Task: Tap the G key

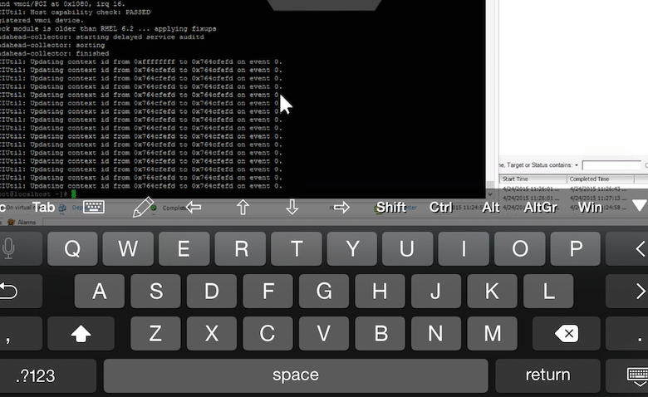Action: click(324, 291)
